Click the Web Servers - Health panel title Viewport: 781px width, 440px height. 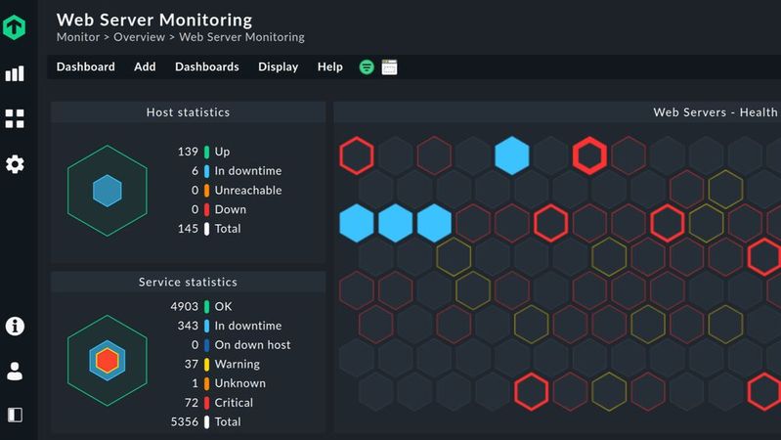tap(716, 112)
